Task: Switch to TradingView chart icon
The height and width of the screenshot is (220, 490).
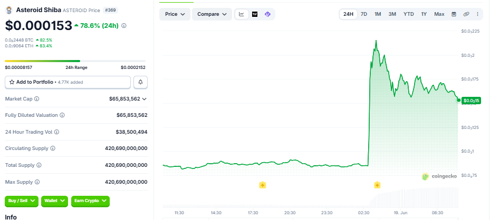Action: [x=255, y=14]
